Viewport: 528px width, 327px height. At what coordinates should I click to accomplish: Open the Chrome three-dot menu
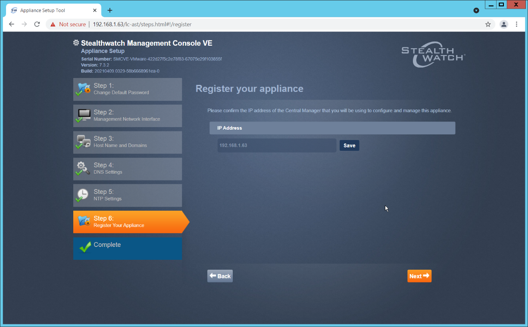click(516, 25)
